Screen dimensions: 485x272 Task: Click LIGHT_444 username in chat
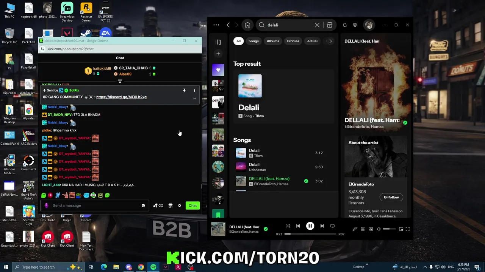tap(51, 185)
